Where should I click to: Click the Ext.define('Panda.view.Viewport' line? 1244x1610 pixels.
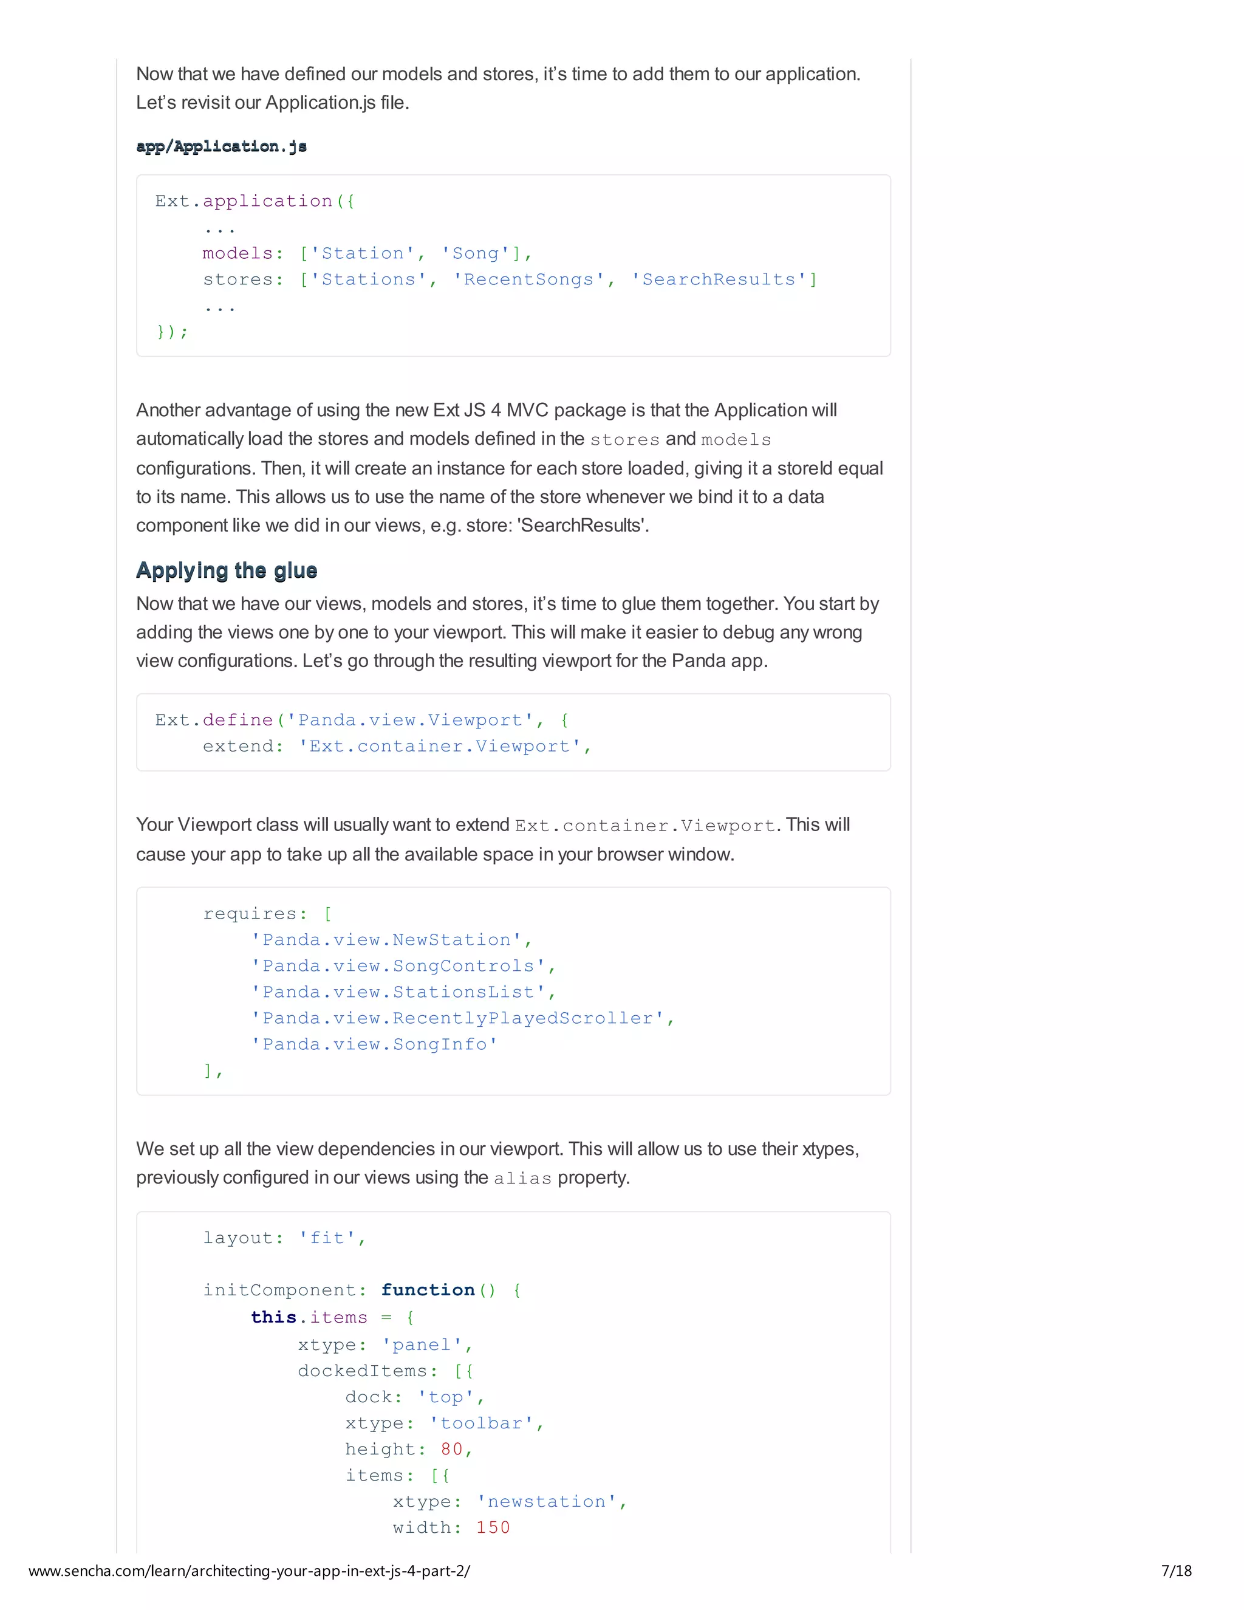pyautogui.click(x=361, y=720)
